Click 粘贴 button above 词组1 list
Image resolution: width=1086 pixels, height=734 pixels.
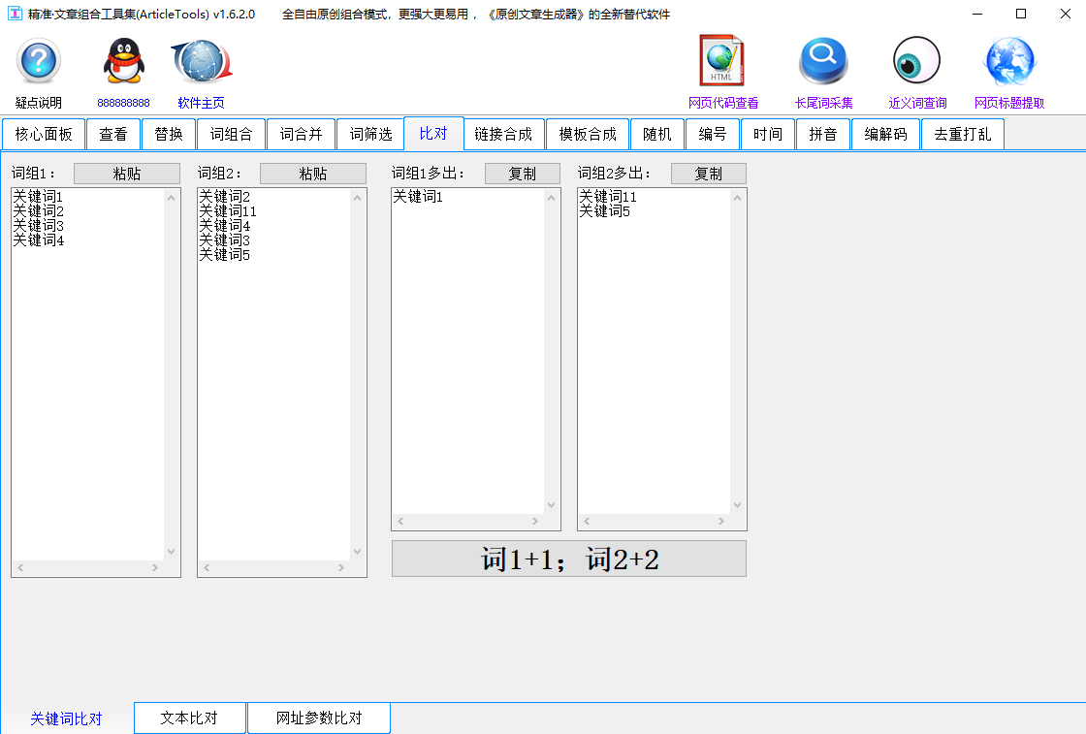[x=127, y=173]
